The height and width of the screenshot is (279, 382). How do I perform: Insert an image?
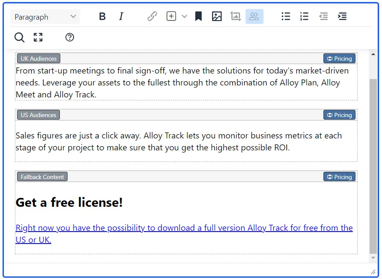(216, 17)
